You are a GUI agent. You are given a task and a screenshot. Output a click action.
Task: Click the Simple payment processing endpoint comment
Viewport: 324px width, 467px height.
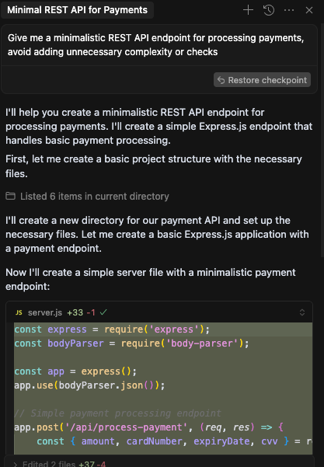coord(117,413)
